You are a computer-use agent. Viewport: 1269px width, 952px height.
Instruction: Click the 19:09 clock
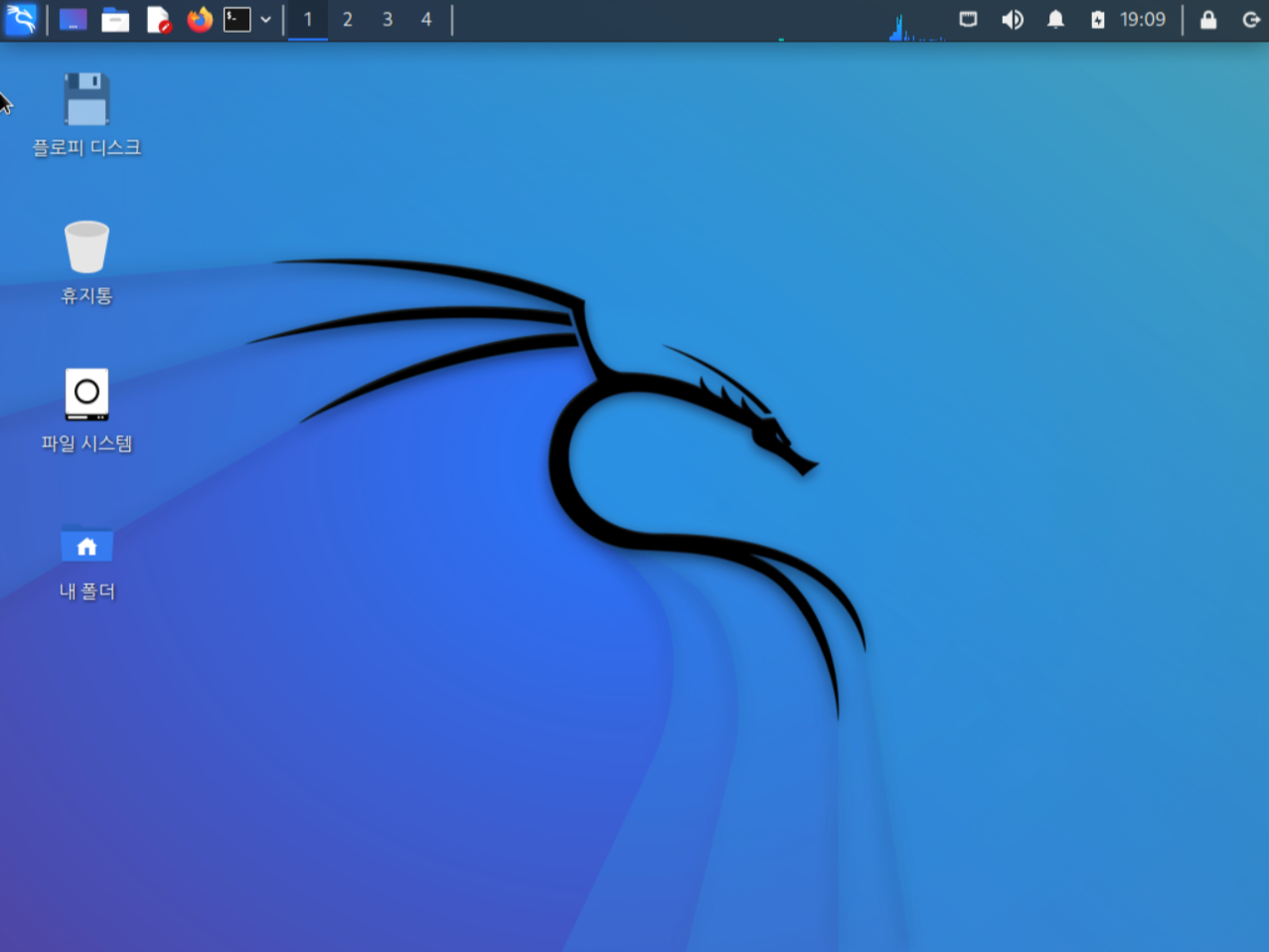tap(1142, 19)
